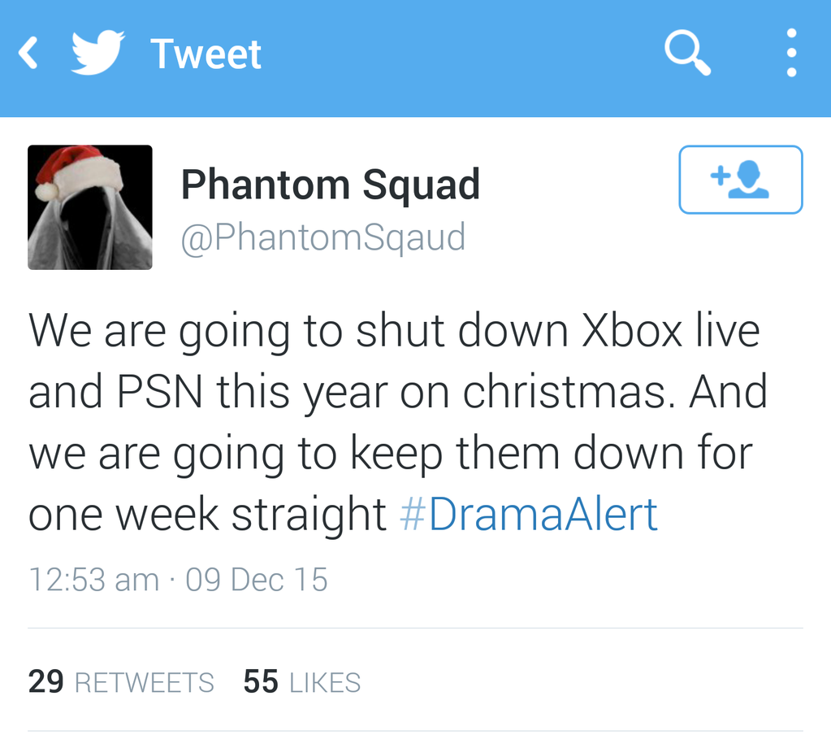Tap the back arrow in header
The image size is (831, 735).
[28, 53]
